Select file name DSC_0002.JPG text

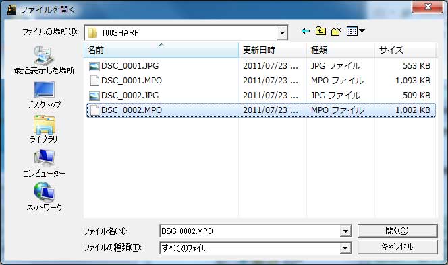click(x=130, y=96)
